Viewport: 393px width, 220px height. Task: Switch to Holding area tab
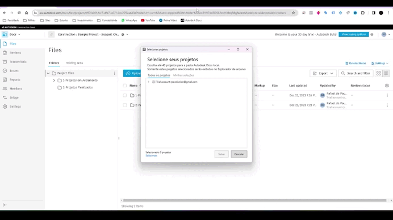[74, 63]
